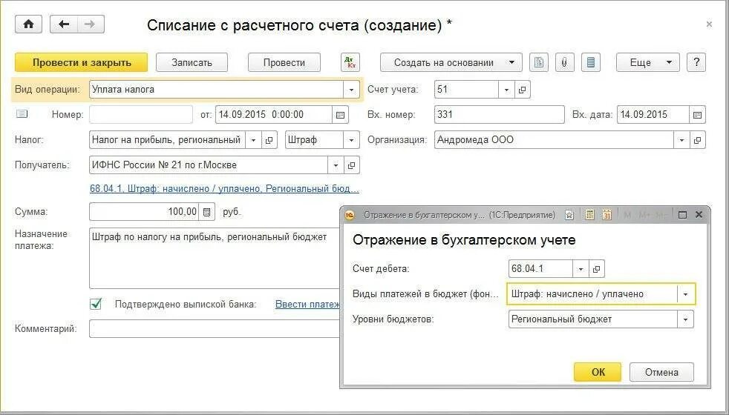Click the Вид операции field Уплата налога
The height and width of the screenshot is (415, 729).
click(x=217, y=89)
